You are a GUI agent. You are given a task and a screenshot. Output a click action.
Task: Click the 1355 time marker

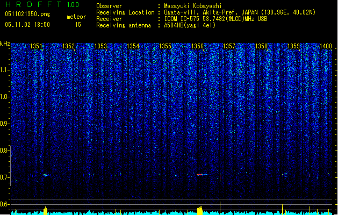click(165, 46)
